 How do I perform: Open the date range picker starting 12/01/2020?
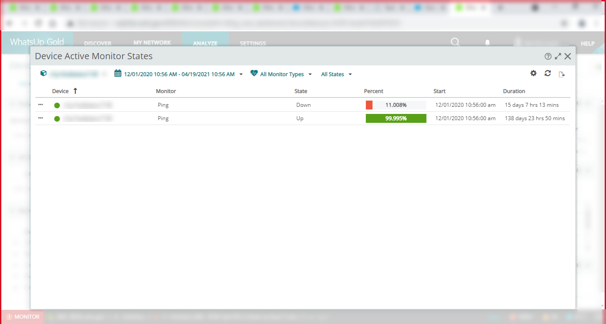coord(179,74)
